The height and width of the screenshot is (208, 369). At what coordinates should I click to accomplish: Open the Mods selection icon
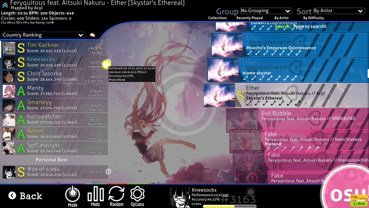click(x=95, y=196)
